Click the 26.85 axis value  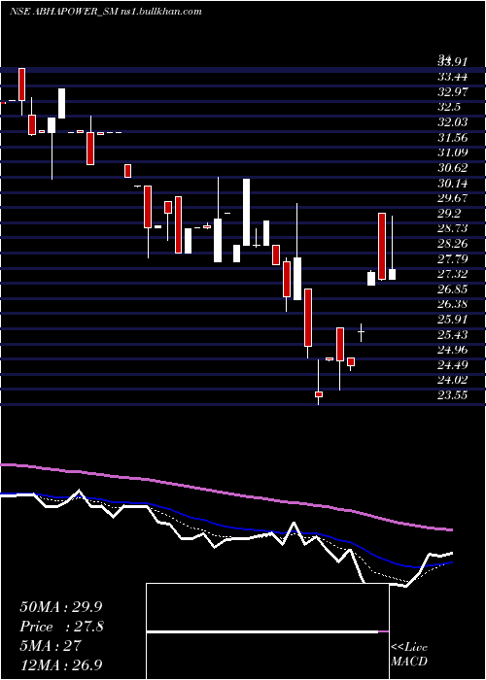(x=453, y=289)
